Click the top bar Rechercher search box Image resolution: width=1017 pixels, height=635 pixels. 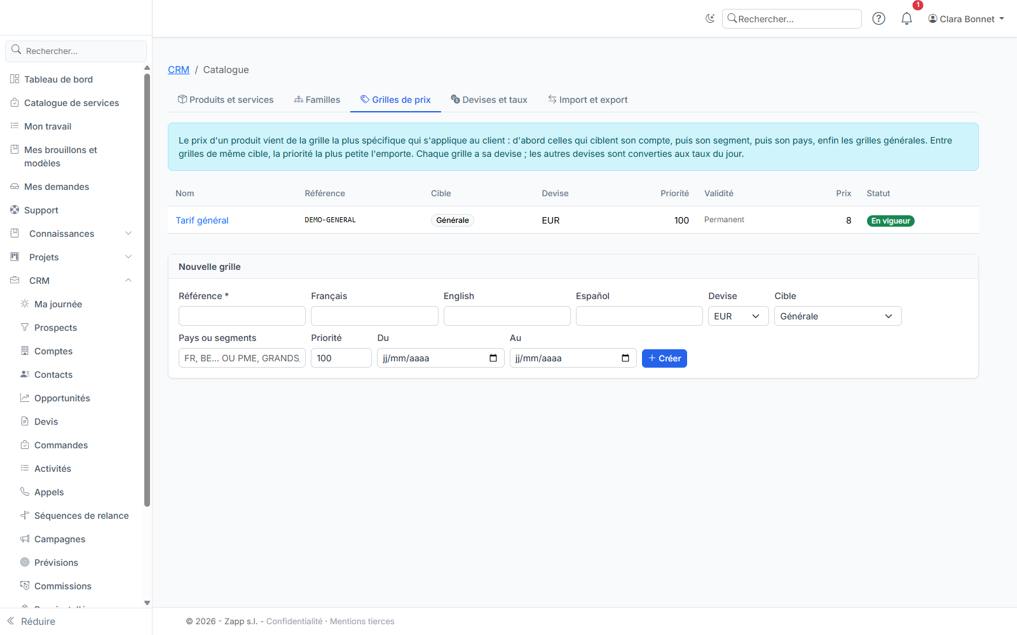(792, 19)
